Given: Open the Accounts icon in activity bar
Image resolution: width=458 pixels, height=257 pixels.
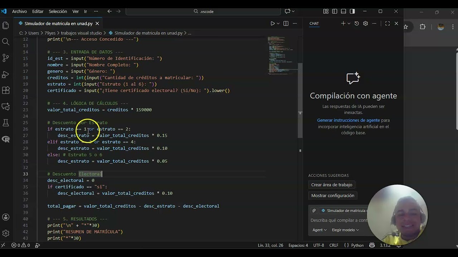Looking at the screenshot, I should (x=6, y=217).
